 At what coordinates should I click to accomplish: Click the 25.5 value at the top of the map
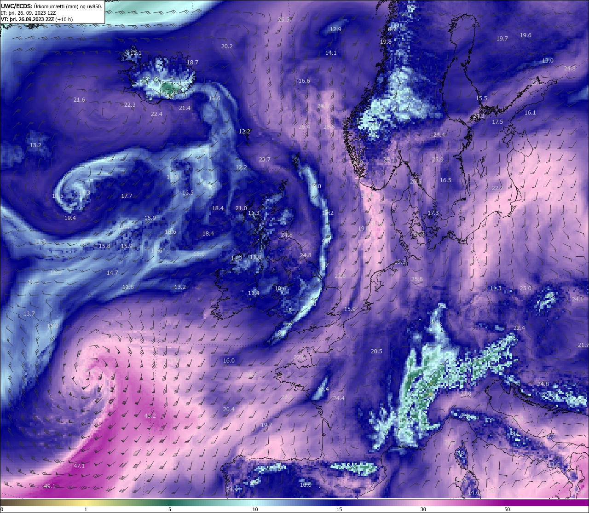click(x=283, y=19)
